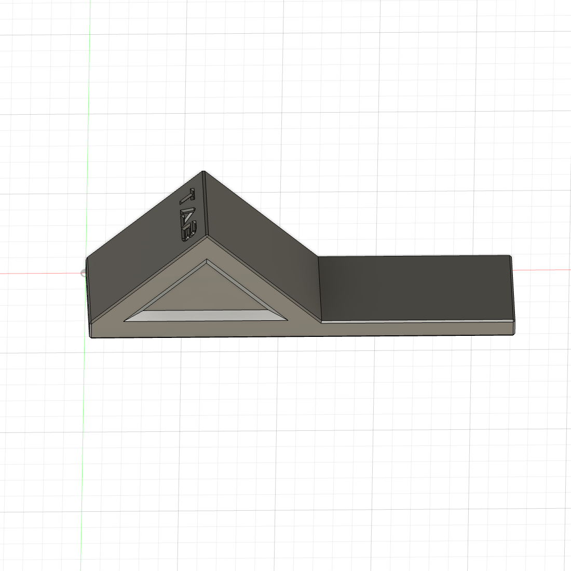Screen dimensions: 571x571
Task: Select the model's long front bottom face
Action: 302,330
